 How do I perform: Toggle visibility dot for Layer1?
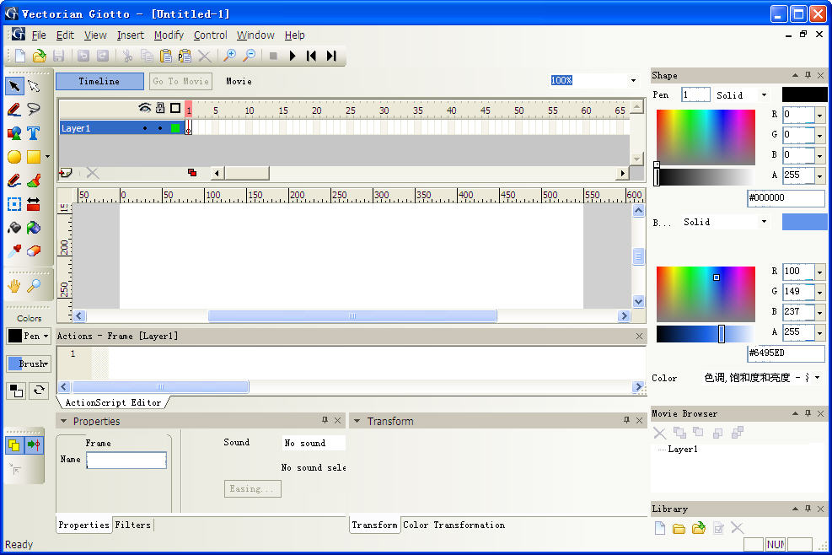click(x=144, y=128)
